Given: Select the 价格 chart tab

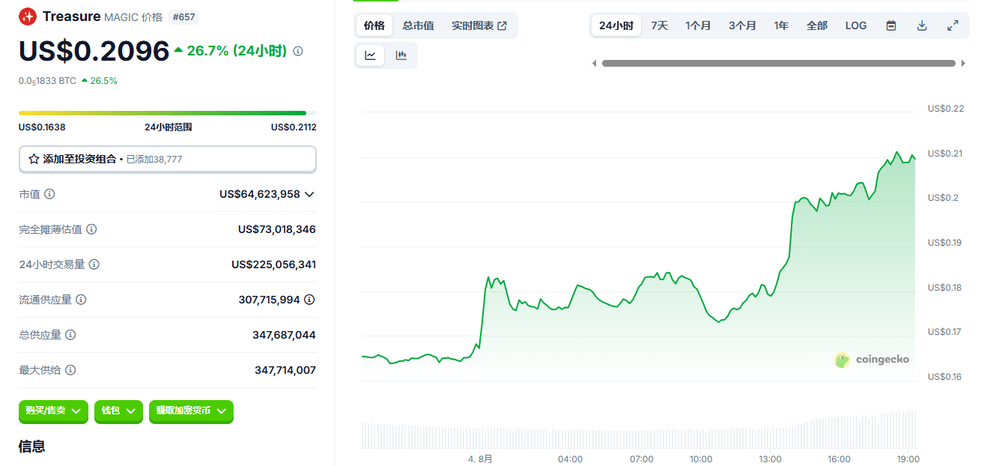Looking at the screenshot, I should (x=374, y=25).
